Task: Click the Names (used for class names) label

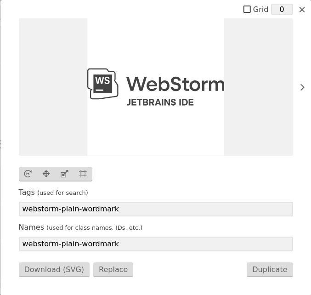Action: point(80,227)
